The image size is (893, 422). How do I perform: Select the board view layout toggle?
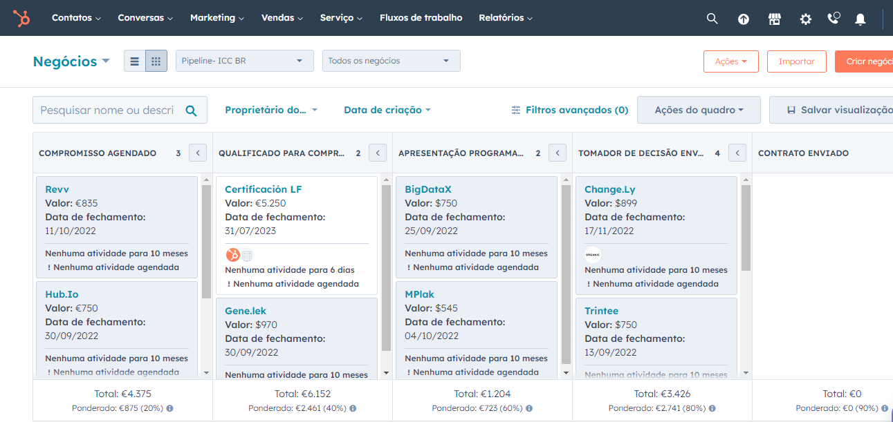tap(156, 60)
